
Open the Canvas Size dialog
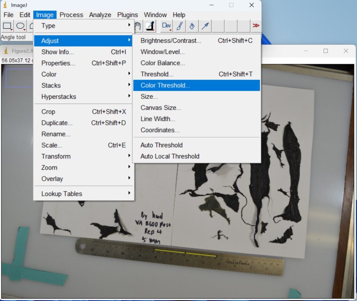click(160, 108)
